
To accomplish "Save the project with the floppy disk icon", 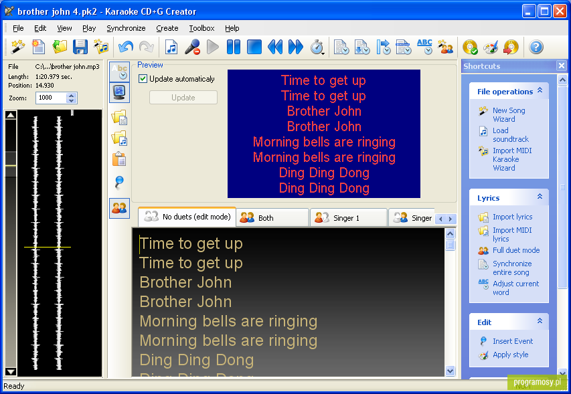I will point(80,47).
